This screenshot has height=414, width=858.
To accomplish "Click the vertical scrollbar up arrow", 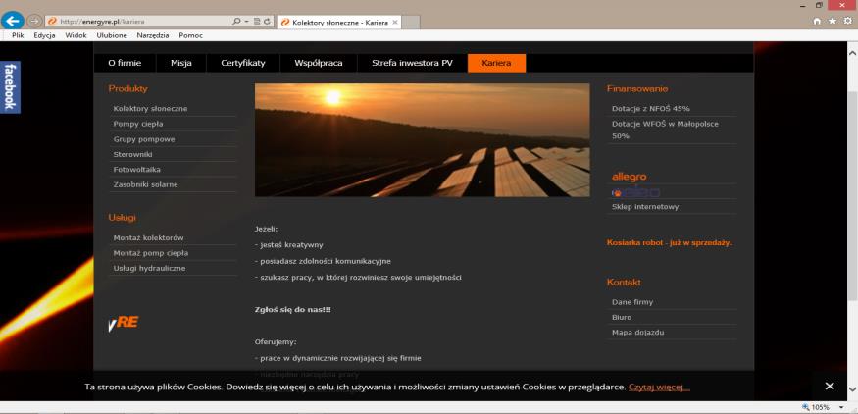I will coord(852,53).
